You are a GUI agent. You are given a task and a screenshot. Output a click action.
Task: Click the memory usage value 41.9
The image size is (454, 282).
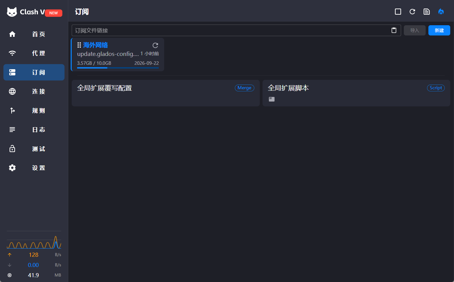(33, 275)
